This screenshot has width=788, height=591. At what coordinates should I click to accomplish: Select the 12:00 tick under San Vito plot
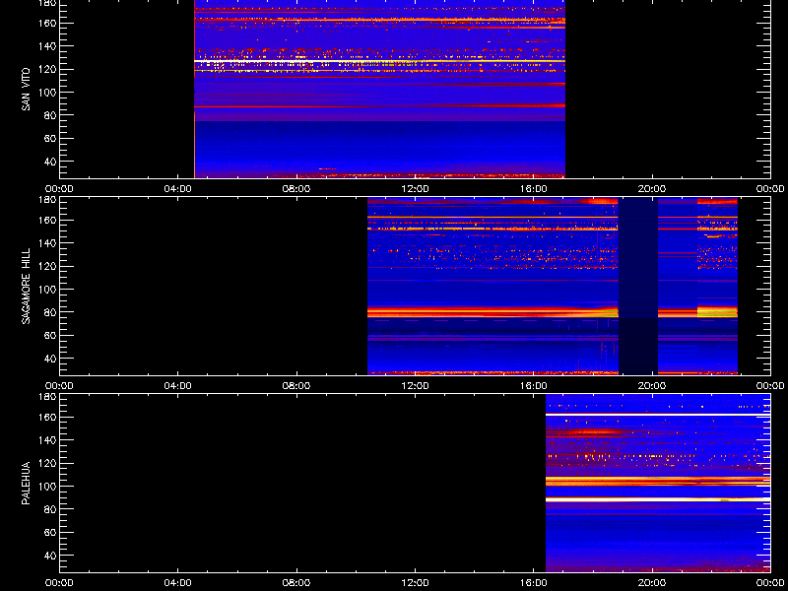415,189
